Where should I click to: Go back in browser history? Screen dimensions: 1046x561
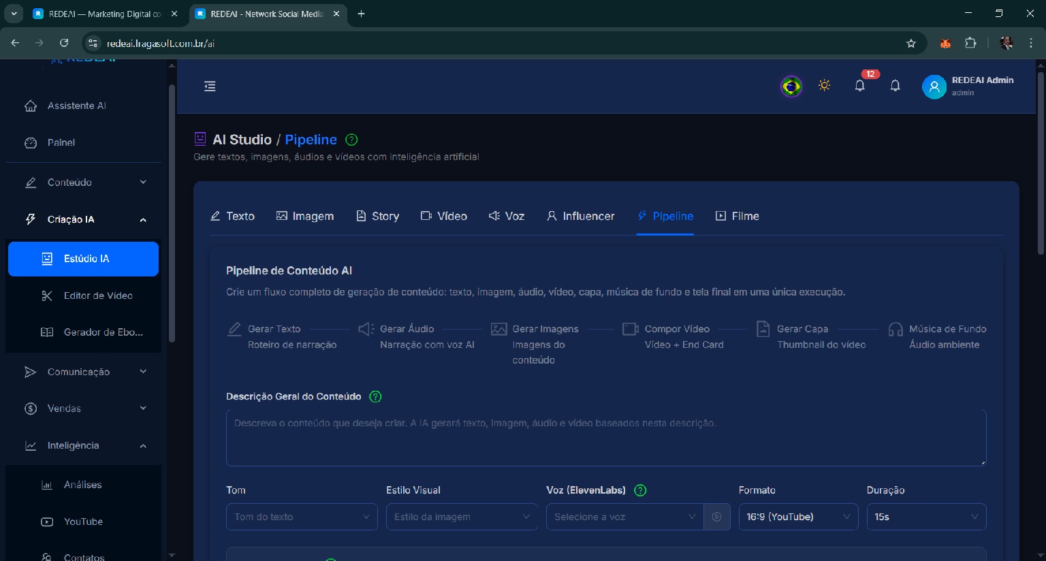pyautogui.click(x=15, y=43)
